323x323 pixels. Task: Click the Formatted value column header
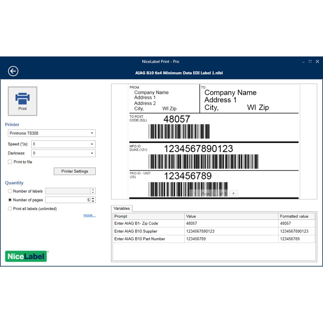coord(297,216)
